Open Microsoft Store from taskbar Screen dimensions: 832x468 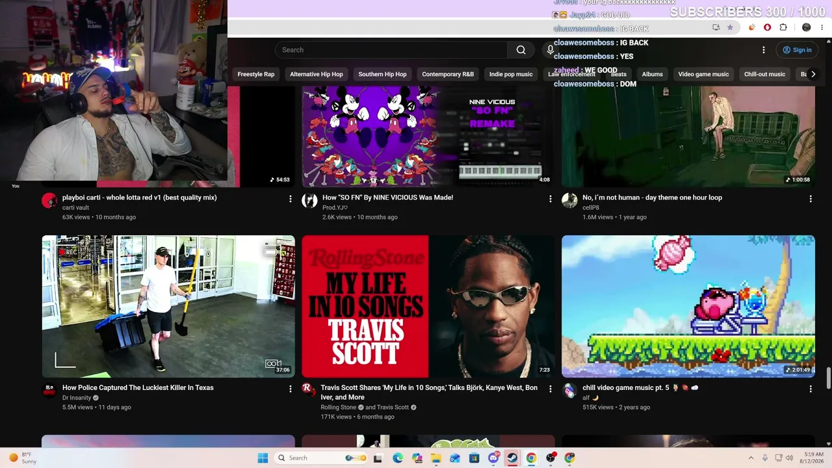pyautogui.click(x=474, y=458)
